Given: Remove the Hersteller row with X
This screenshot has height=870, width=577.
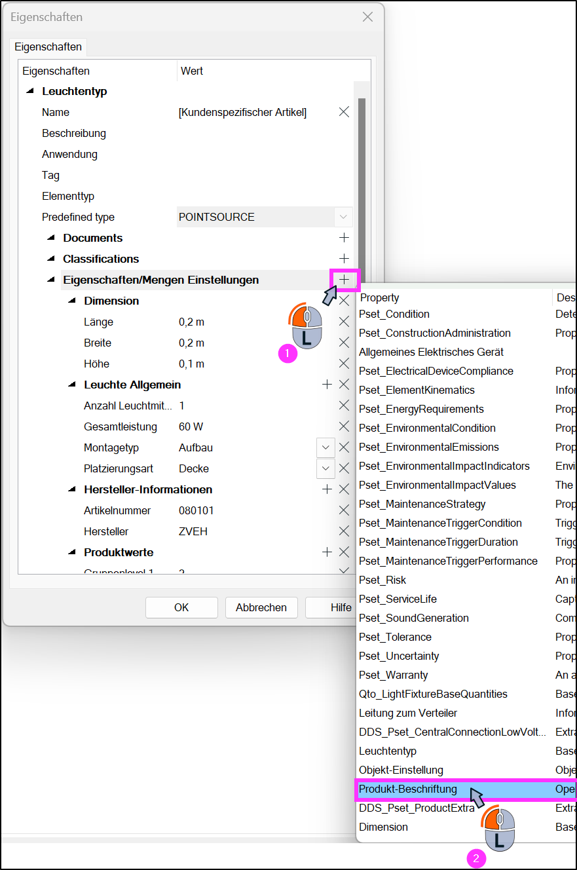Looking at the screenshot, I should click(x=344, y=531).
